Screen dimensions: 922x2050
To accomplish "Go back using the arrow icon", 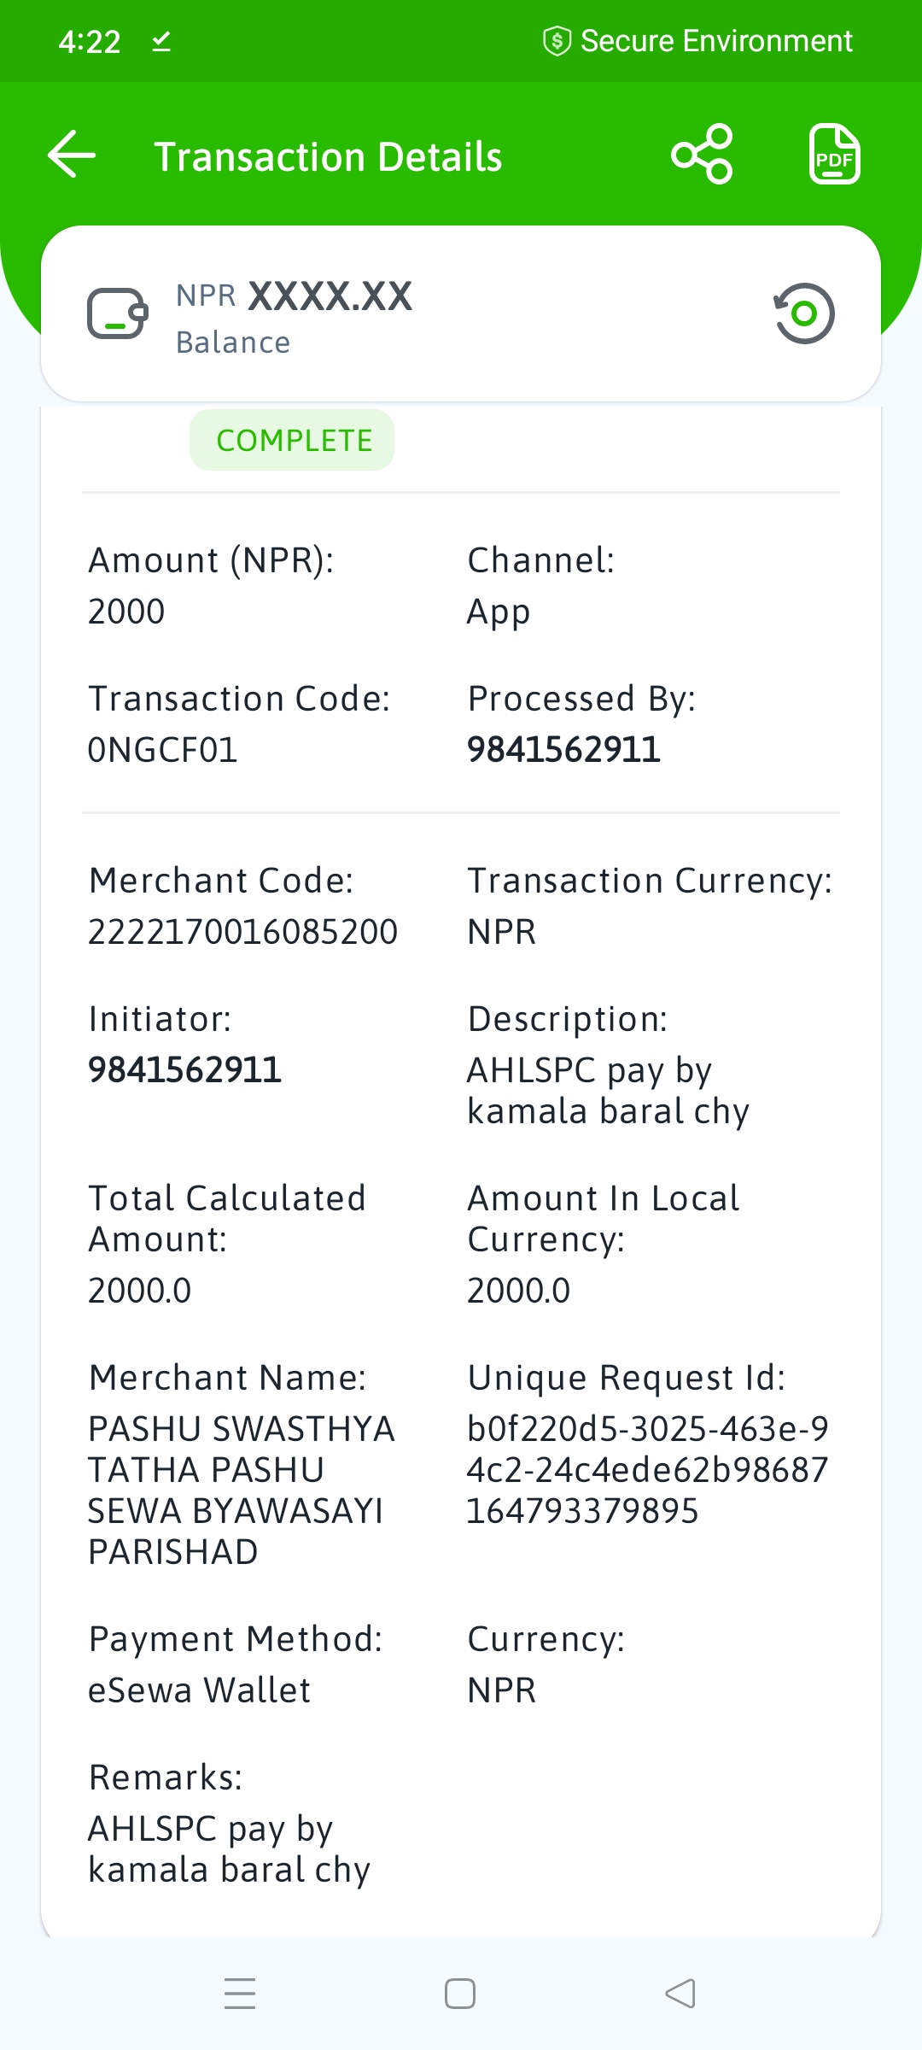I will click(x=72, y=155).
